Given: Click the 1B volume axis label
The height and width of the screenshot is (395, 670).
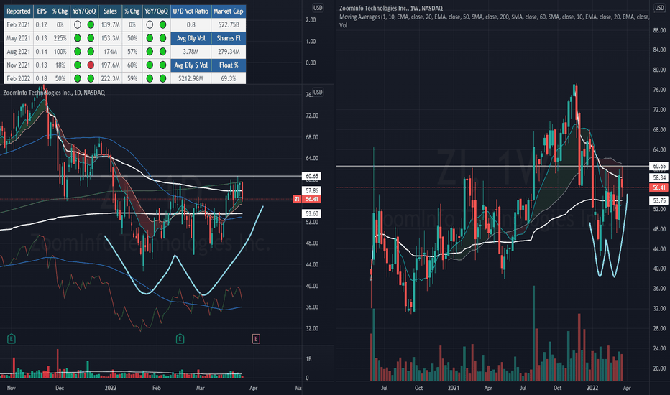Looking at the screenshot, I should (x=308, y=359).
